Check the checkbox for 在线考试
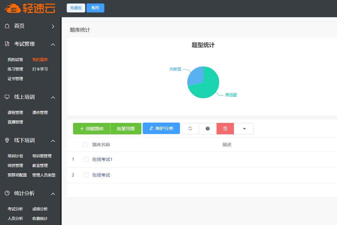 coord(86,175)
